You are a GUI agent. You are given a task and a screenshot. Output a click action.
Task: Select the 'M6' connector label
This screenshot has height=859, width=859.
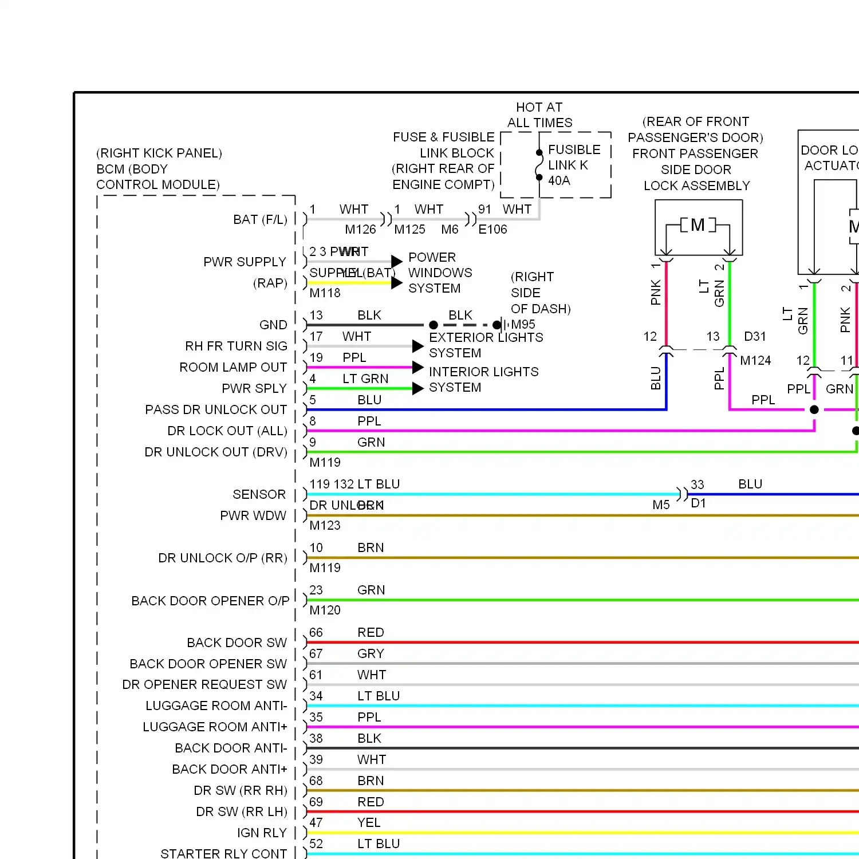point(450,230)
